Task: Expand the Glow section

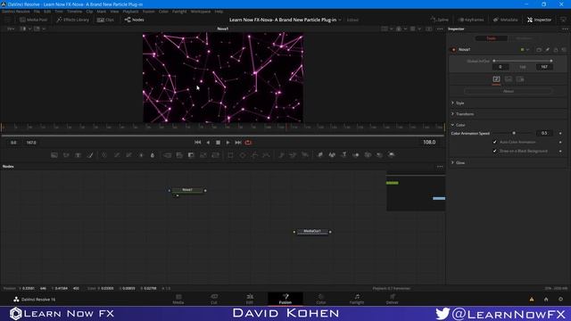Action: 452,162
